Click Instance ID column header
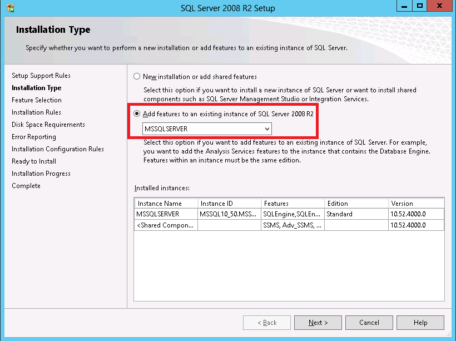The image size is (456, 341). [x=229, y=204]
